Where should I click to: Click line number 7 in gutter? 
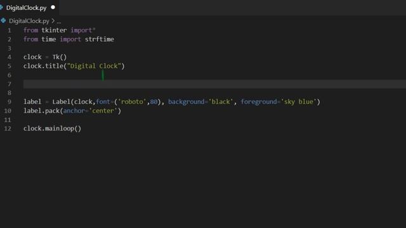coord(10,84)
